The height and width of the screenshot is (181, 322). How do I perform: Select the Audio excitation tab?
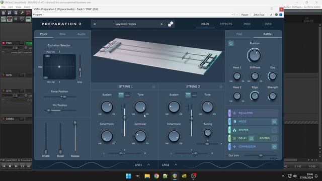coord(82,34)
